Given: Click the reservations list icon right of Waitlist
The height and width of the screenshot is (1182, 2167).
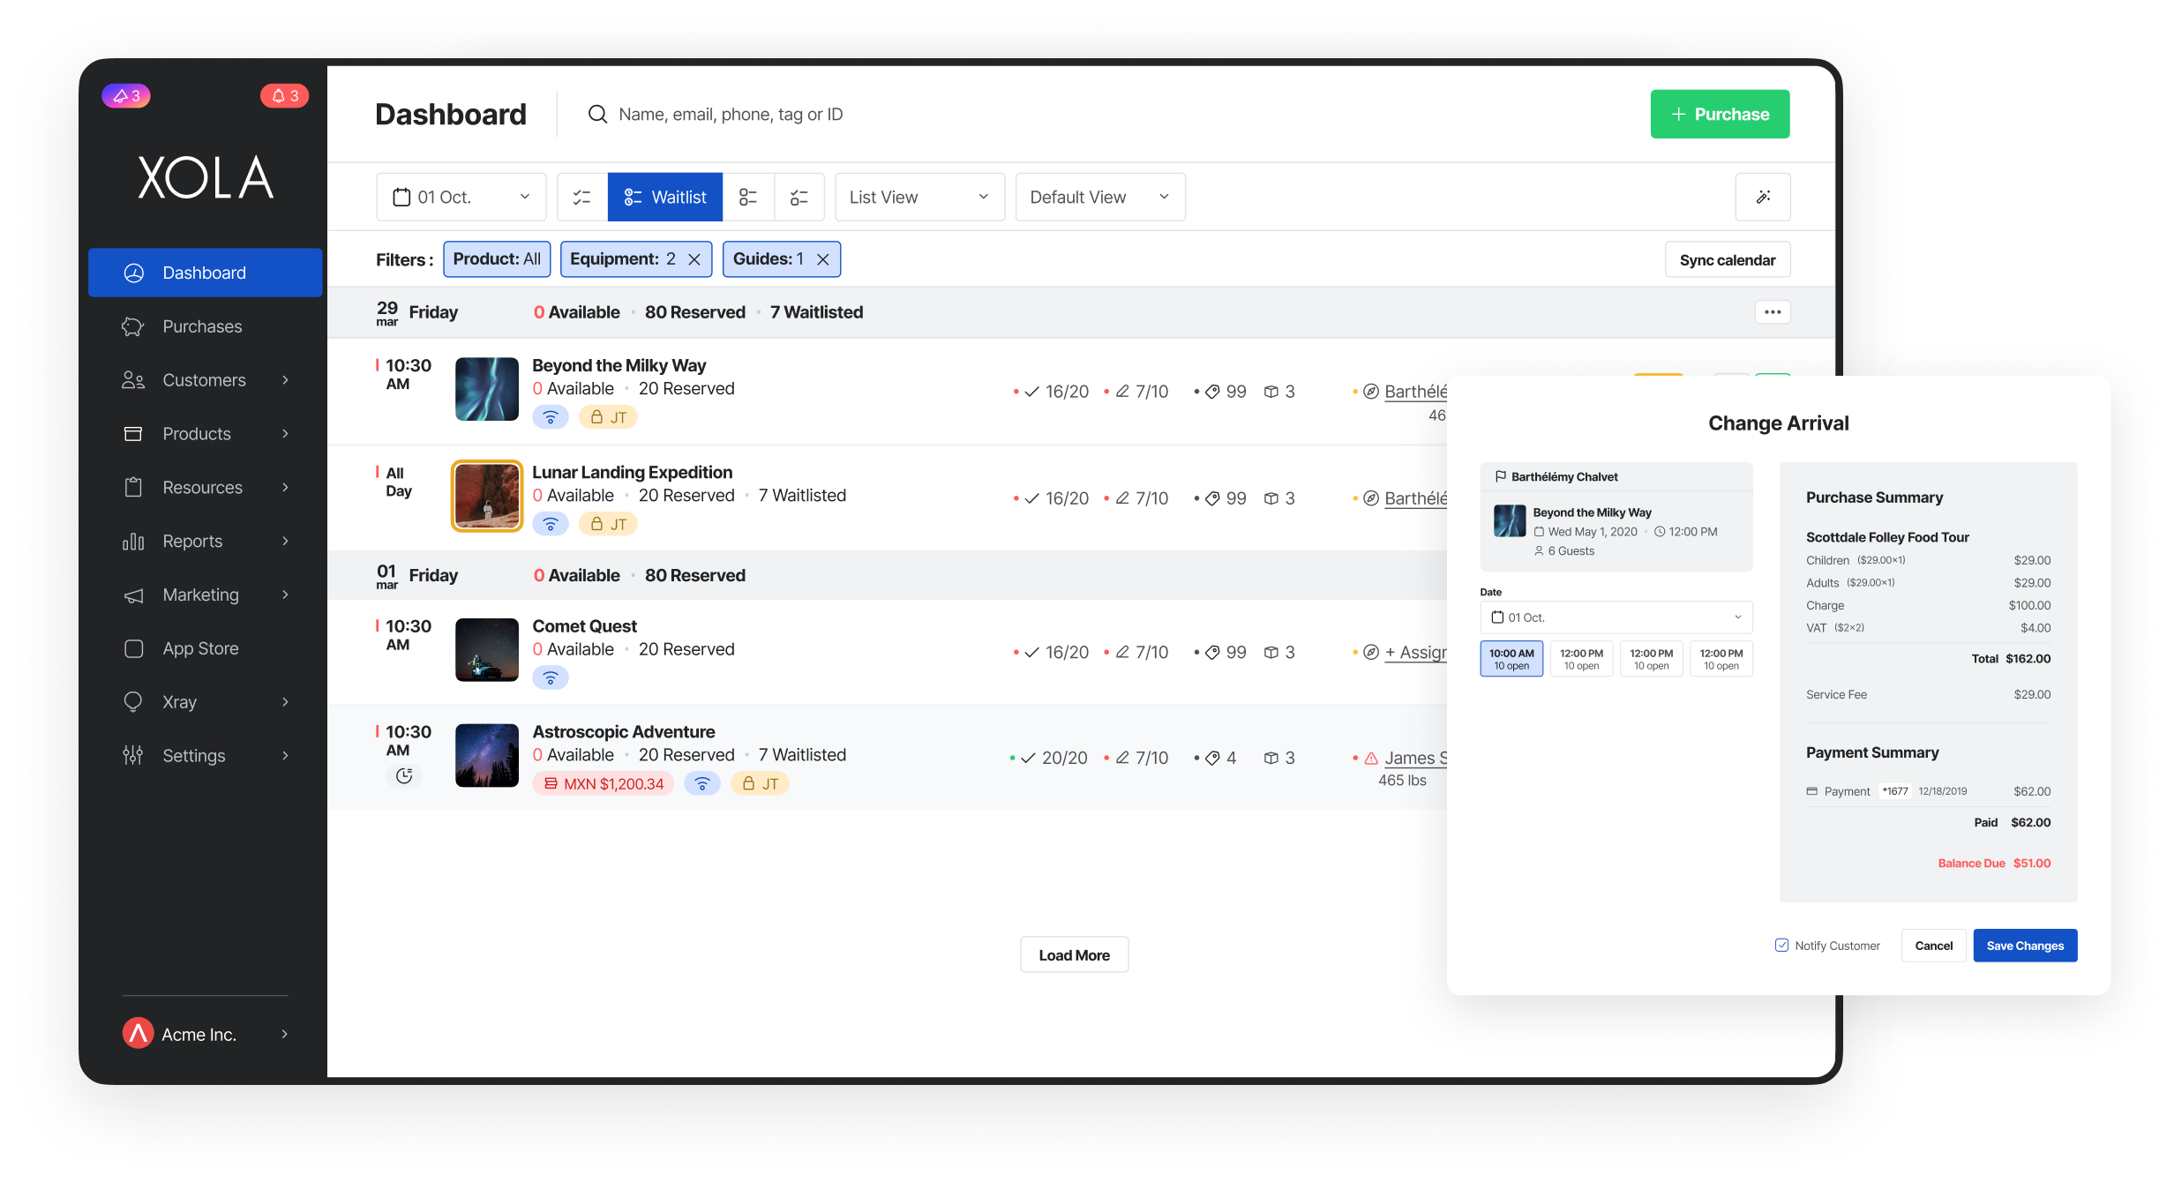Looking at the screenshot, I should (749, 197).
